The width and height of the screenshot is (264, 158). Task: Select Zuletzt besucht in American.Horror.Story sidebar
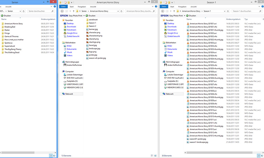(x=72, y=36)
